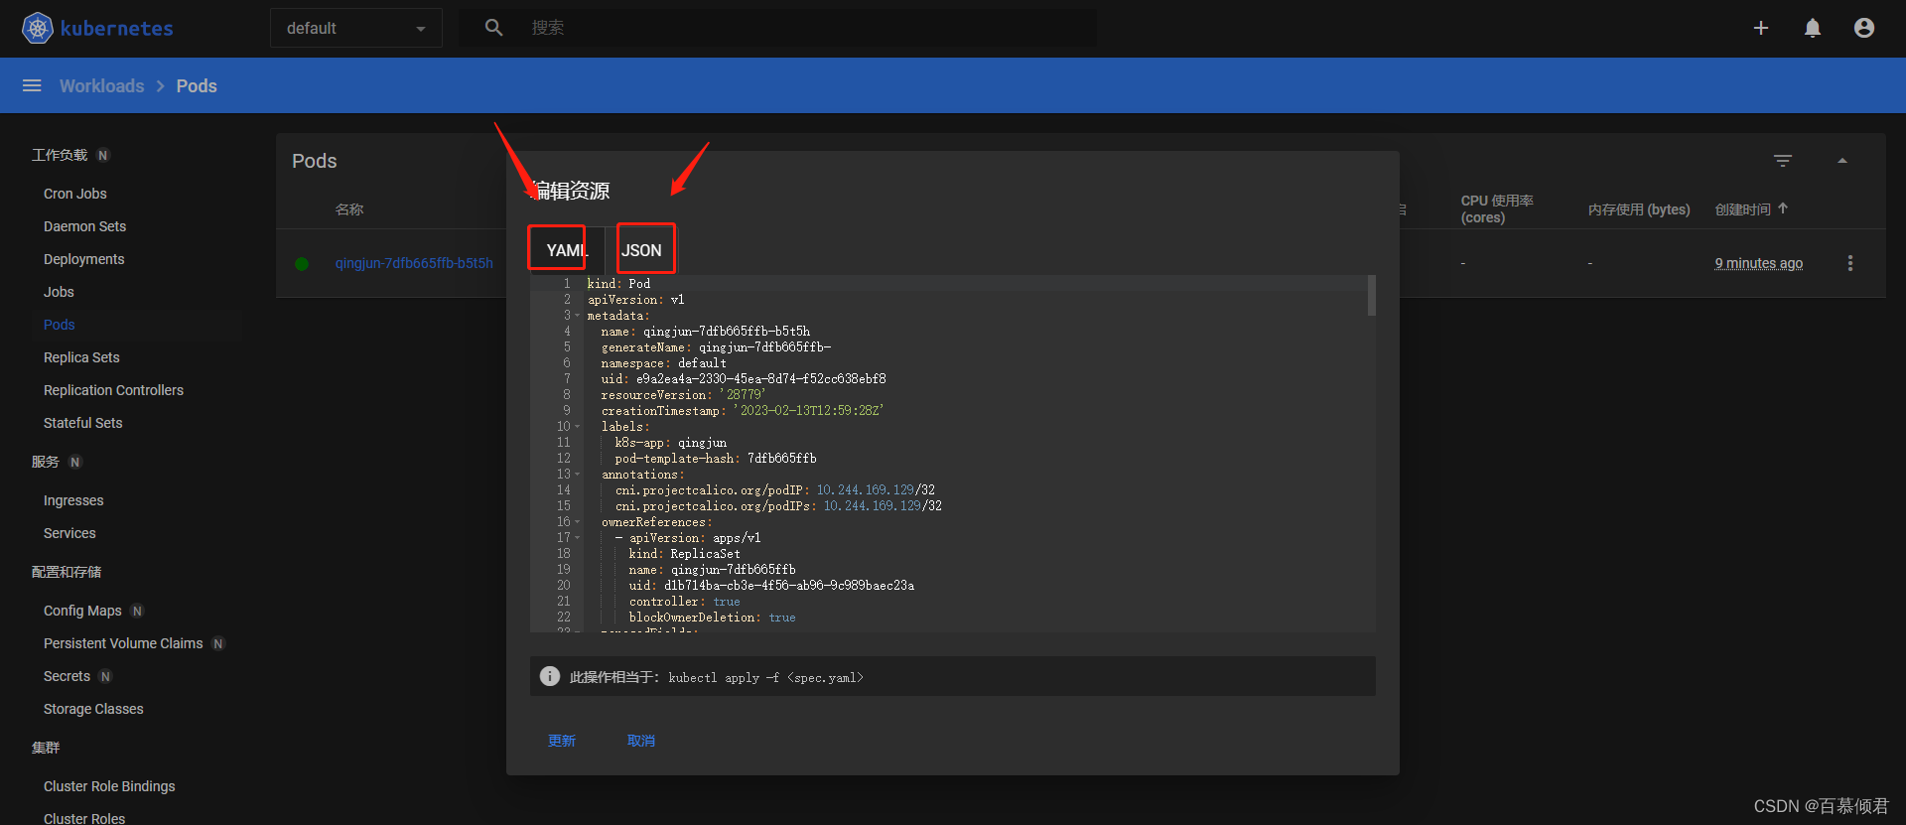Open Ingresses in sidebar
The height and width of the screenshot is (825, 1906).
click(73, 500)
